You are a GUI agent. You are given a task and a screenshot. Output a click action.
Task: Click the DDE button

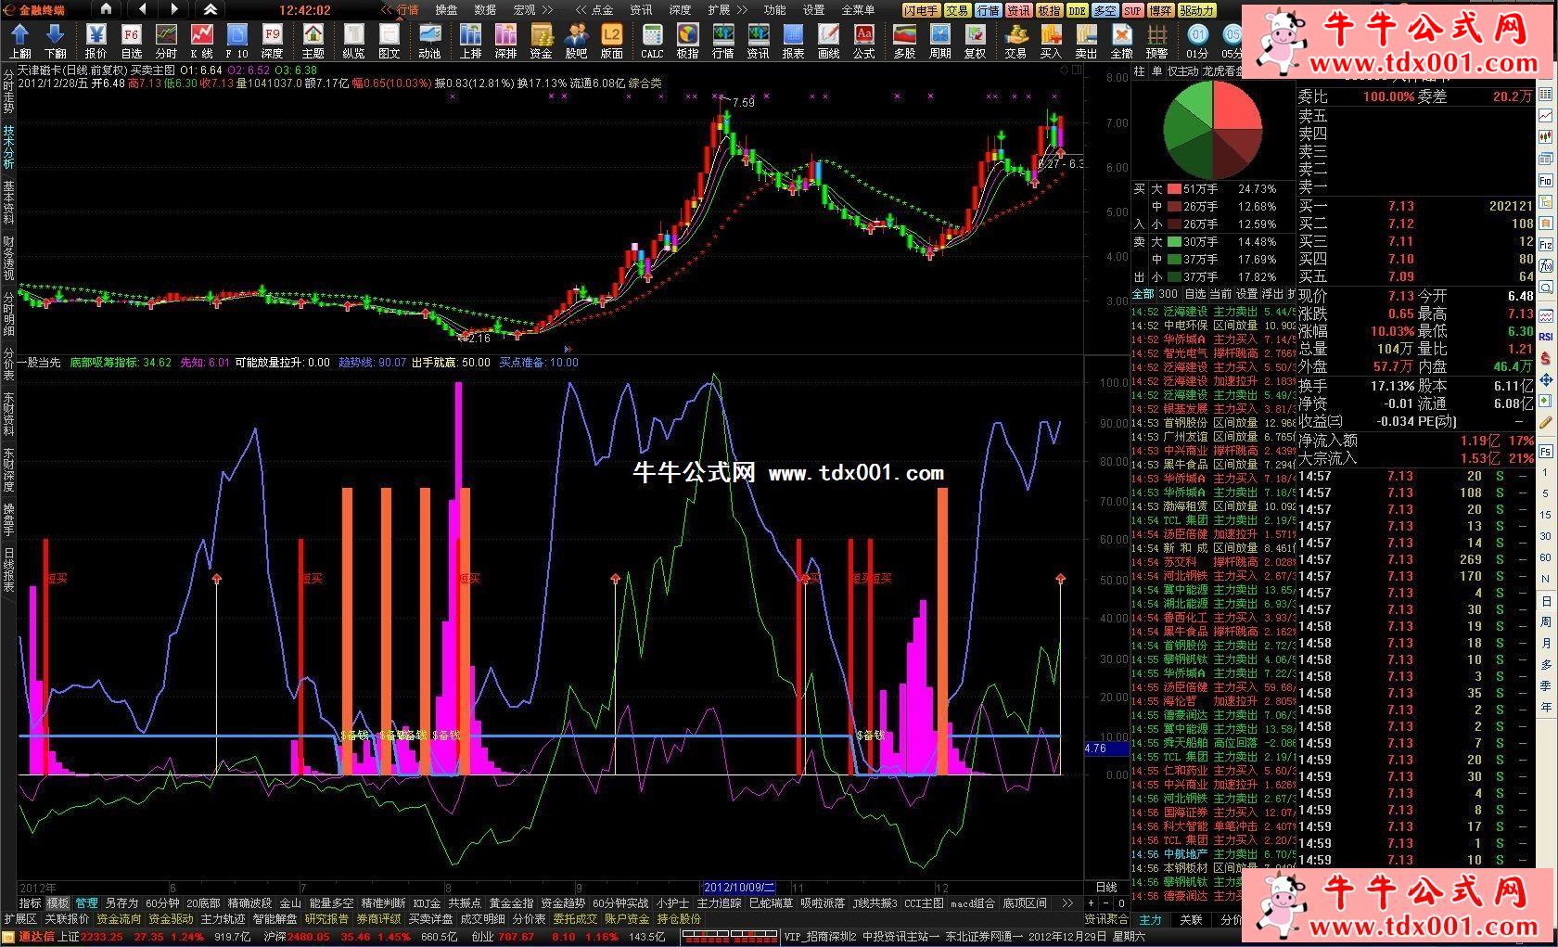tap(1077, 10)
